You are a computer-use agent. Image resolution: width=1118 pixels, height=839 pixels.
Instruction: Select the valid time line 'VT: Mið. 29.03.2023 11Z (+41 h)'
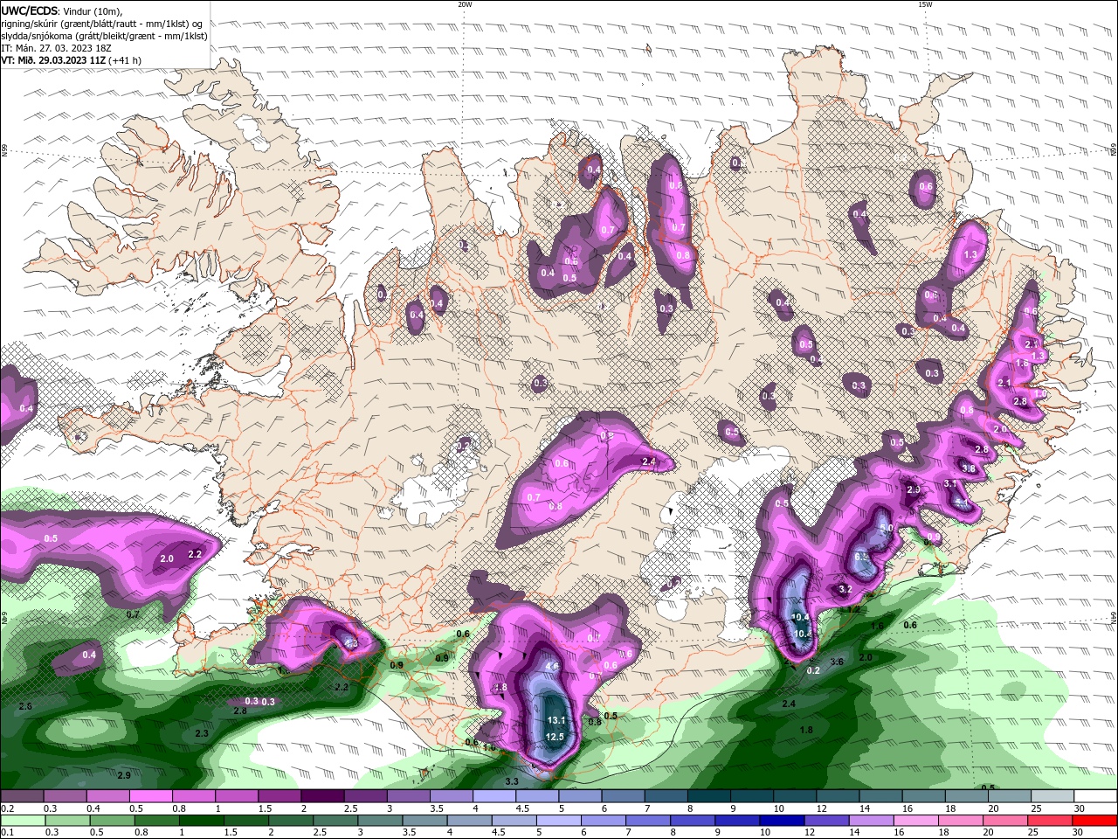[x=72, y=60]
